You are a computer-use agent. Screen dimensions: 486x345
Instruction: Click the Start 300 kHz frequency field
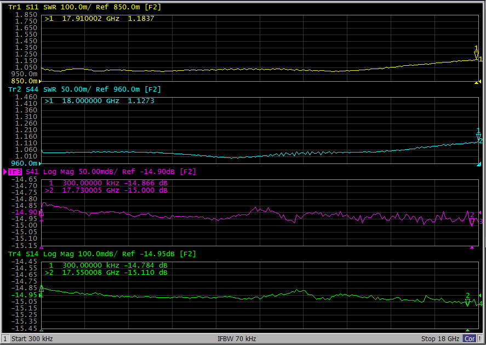coord(32,339)
